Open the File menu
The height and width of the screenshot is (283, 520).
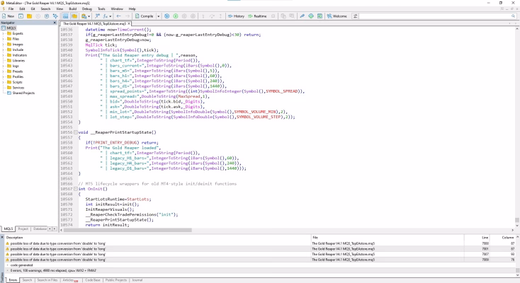[x=11, y=8]
